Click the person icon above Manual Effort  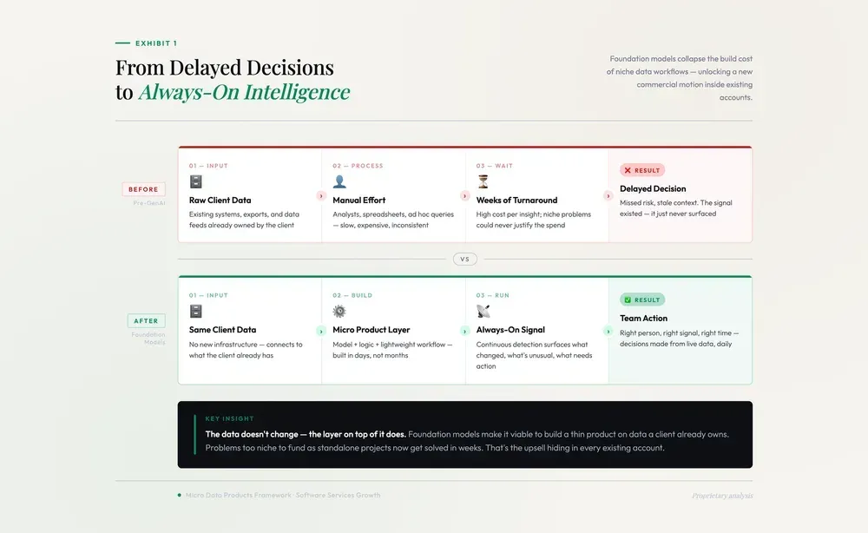click(339, 181)
